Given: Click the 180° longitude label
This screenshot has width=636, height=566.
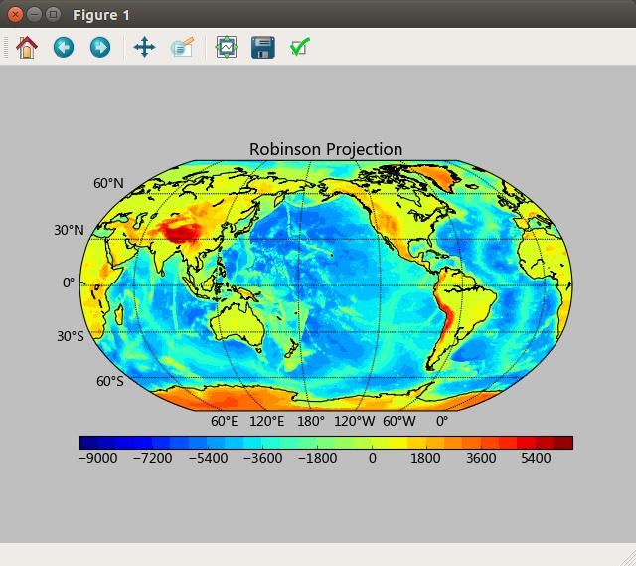Looking at the screenshot, I should 311,421.
